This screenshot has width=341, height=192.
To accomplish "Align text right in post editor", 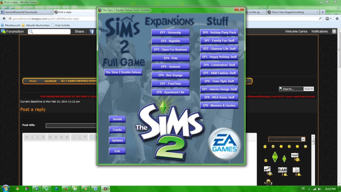I will (62, 137).
